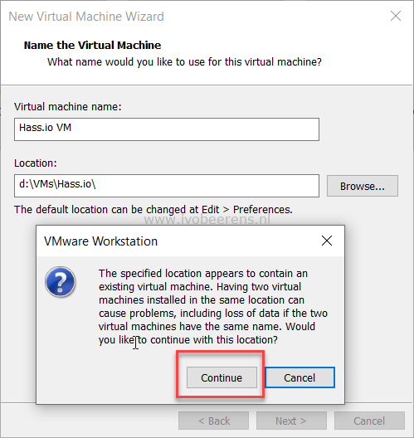Click the New Virtual Machine Wizard title bar
The image size is (414, 438).
click(196, 17)
